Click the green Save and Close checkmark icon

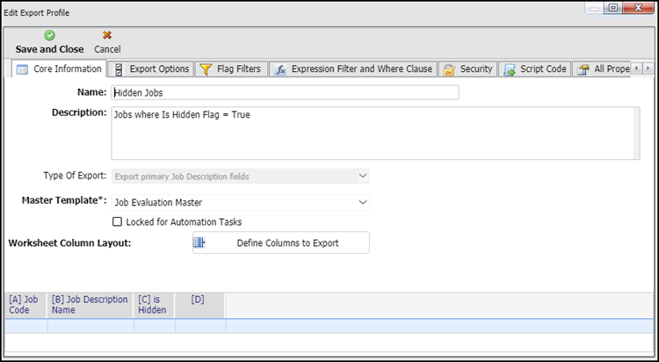click(x=49, y=35)
